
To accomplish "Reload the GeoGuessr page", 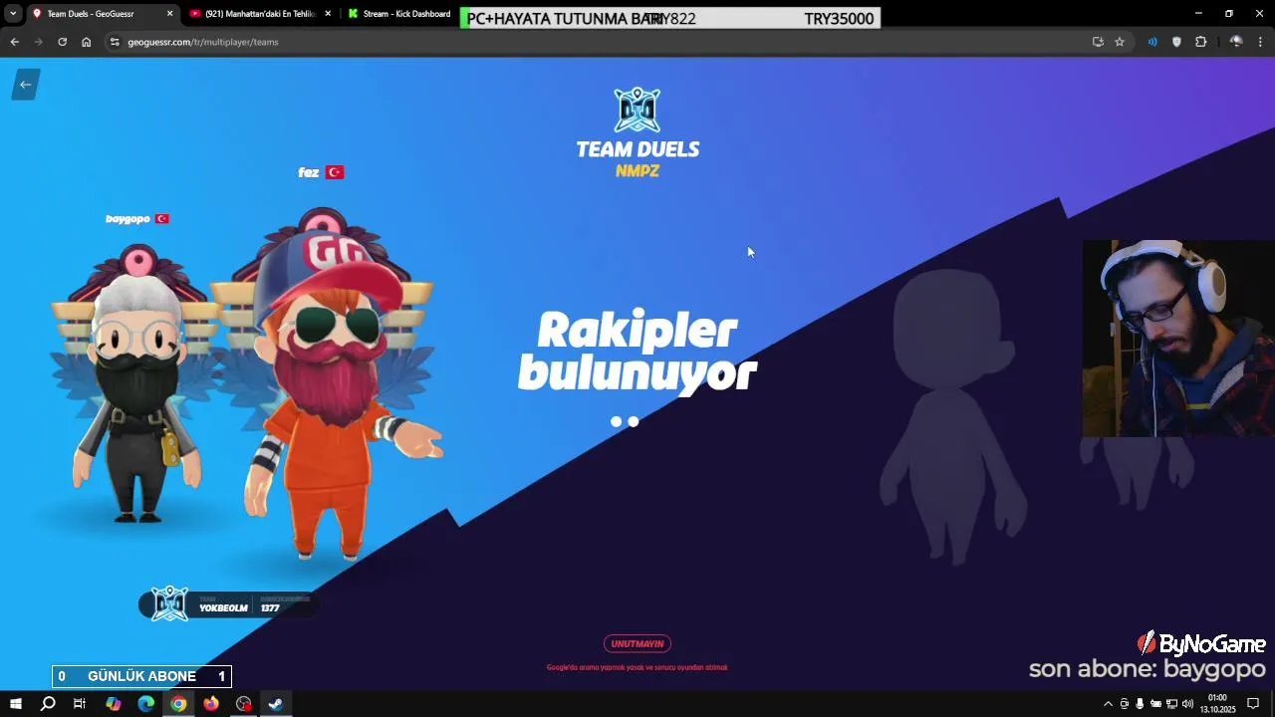I will pyautogui.click(x=62, y=42).
